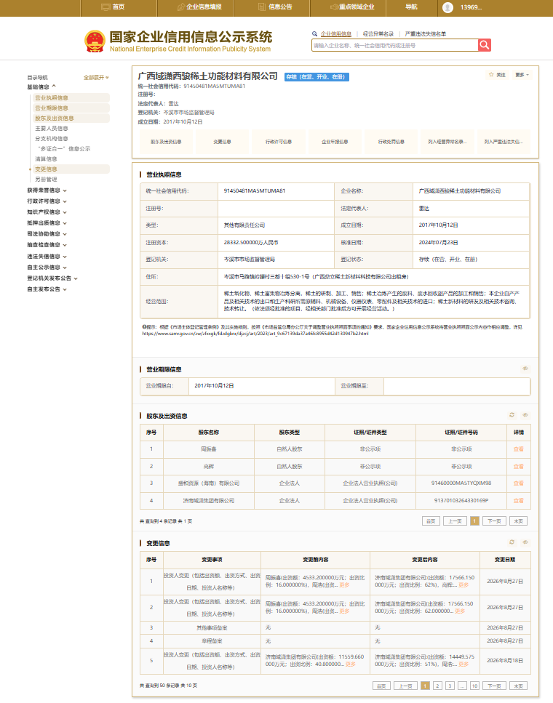
Task: Toggle eye icon in 营业期限信息 section
Action: coord(525,369)
